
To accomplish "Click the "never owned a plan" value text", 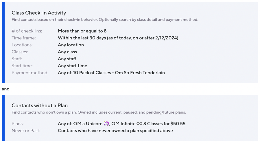I will pyautogui.click(x=115, y=131).
